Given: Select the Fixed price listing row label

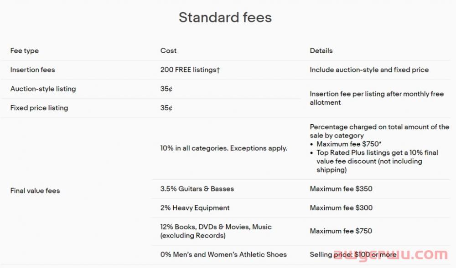Looking at the screenshot, I should click(39, 108).
